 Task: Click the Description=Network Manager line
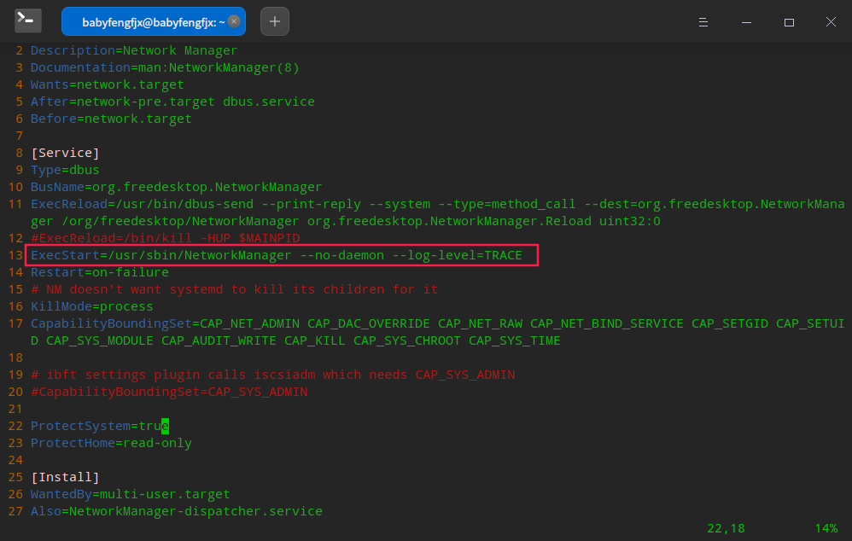pos(134,50)
